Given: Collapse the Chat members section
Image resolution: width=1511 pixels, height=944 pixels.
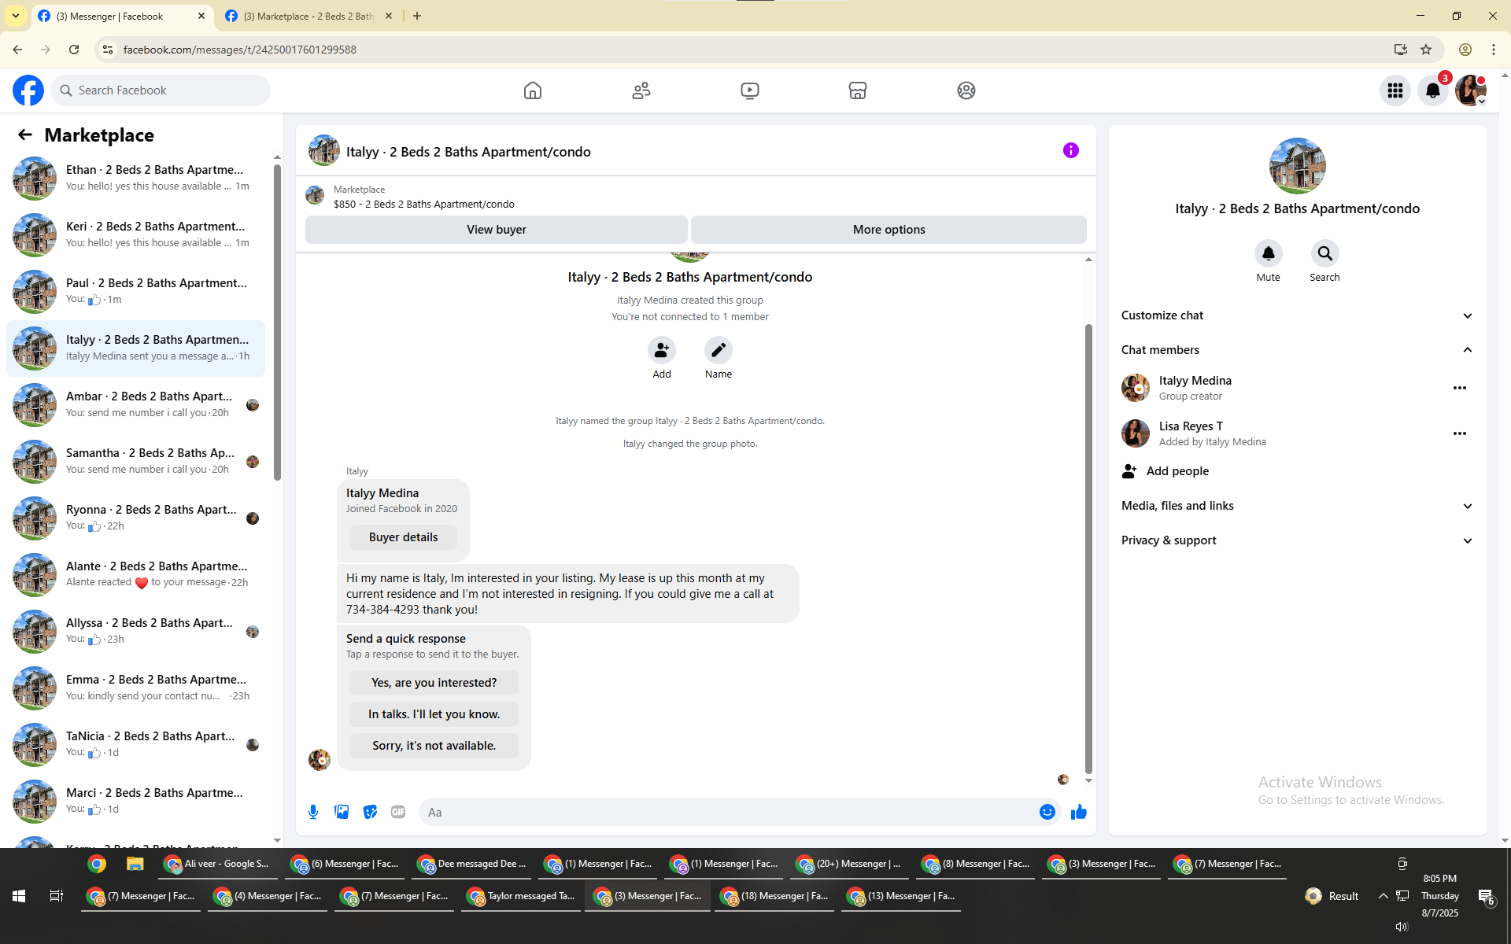Looking at the screenshot, I should coord(1298,350).
